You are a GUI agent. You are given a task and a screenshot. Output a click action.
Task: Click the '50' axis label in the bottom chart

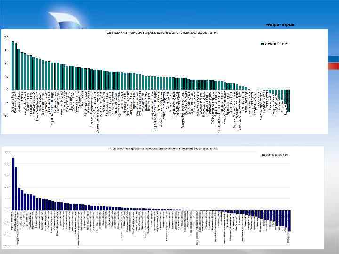7,152
